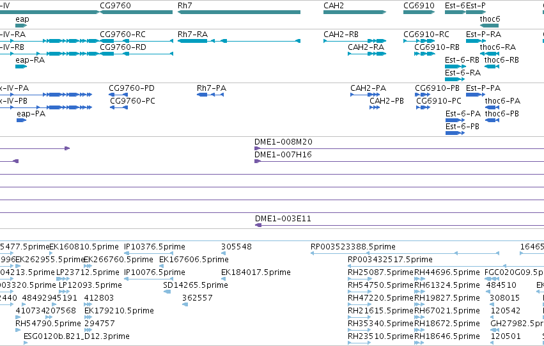Click the CG6910-PB protein label
The image size is (544, 346).
click(x=437, y=88)
